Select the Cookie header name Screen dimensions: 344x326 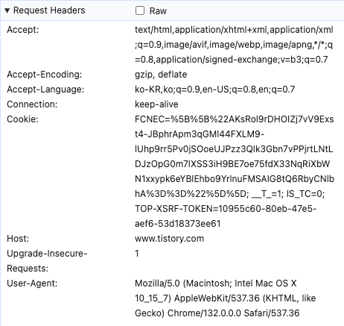tap(22, 119)
